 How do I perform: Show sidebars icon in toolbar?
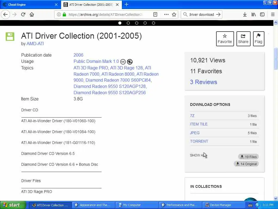(x=262, y=14)
